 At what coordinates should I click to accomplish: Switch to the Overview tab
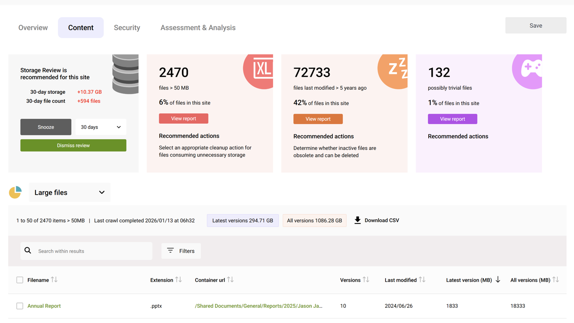(x=33, y=28)
